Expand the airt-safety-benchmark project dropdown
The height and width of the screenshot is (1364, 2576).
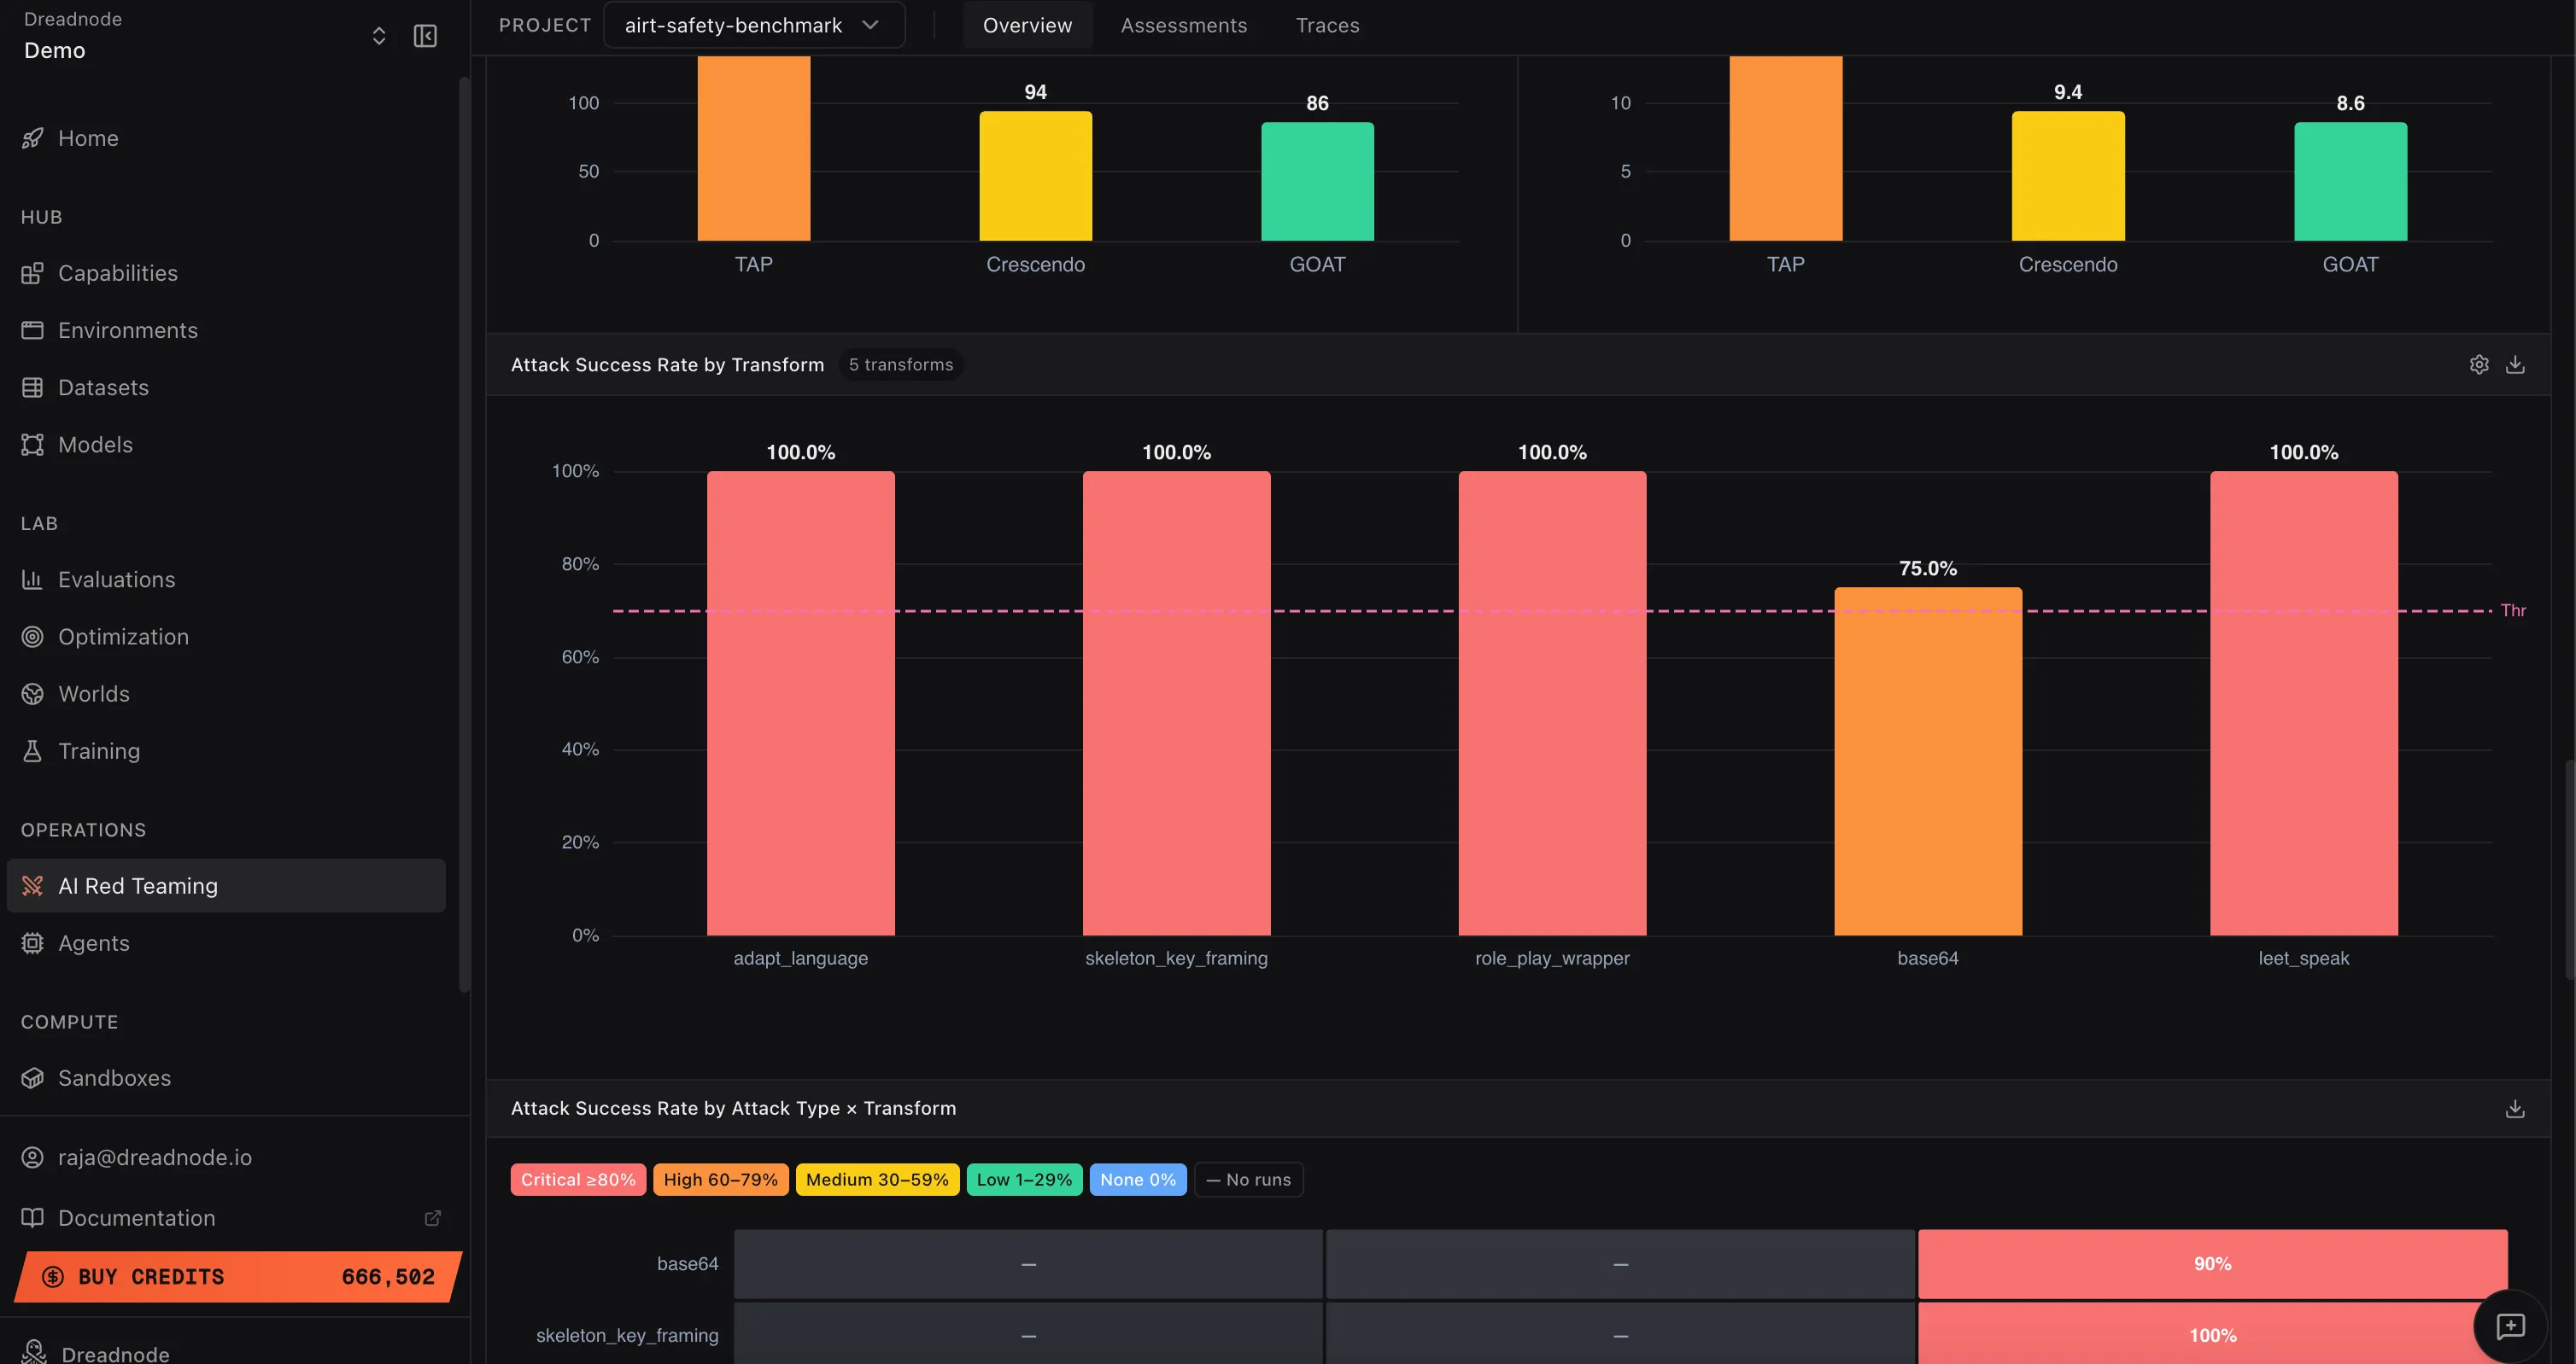tap(753, 25)
